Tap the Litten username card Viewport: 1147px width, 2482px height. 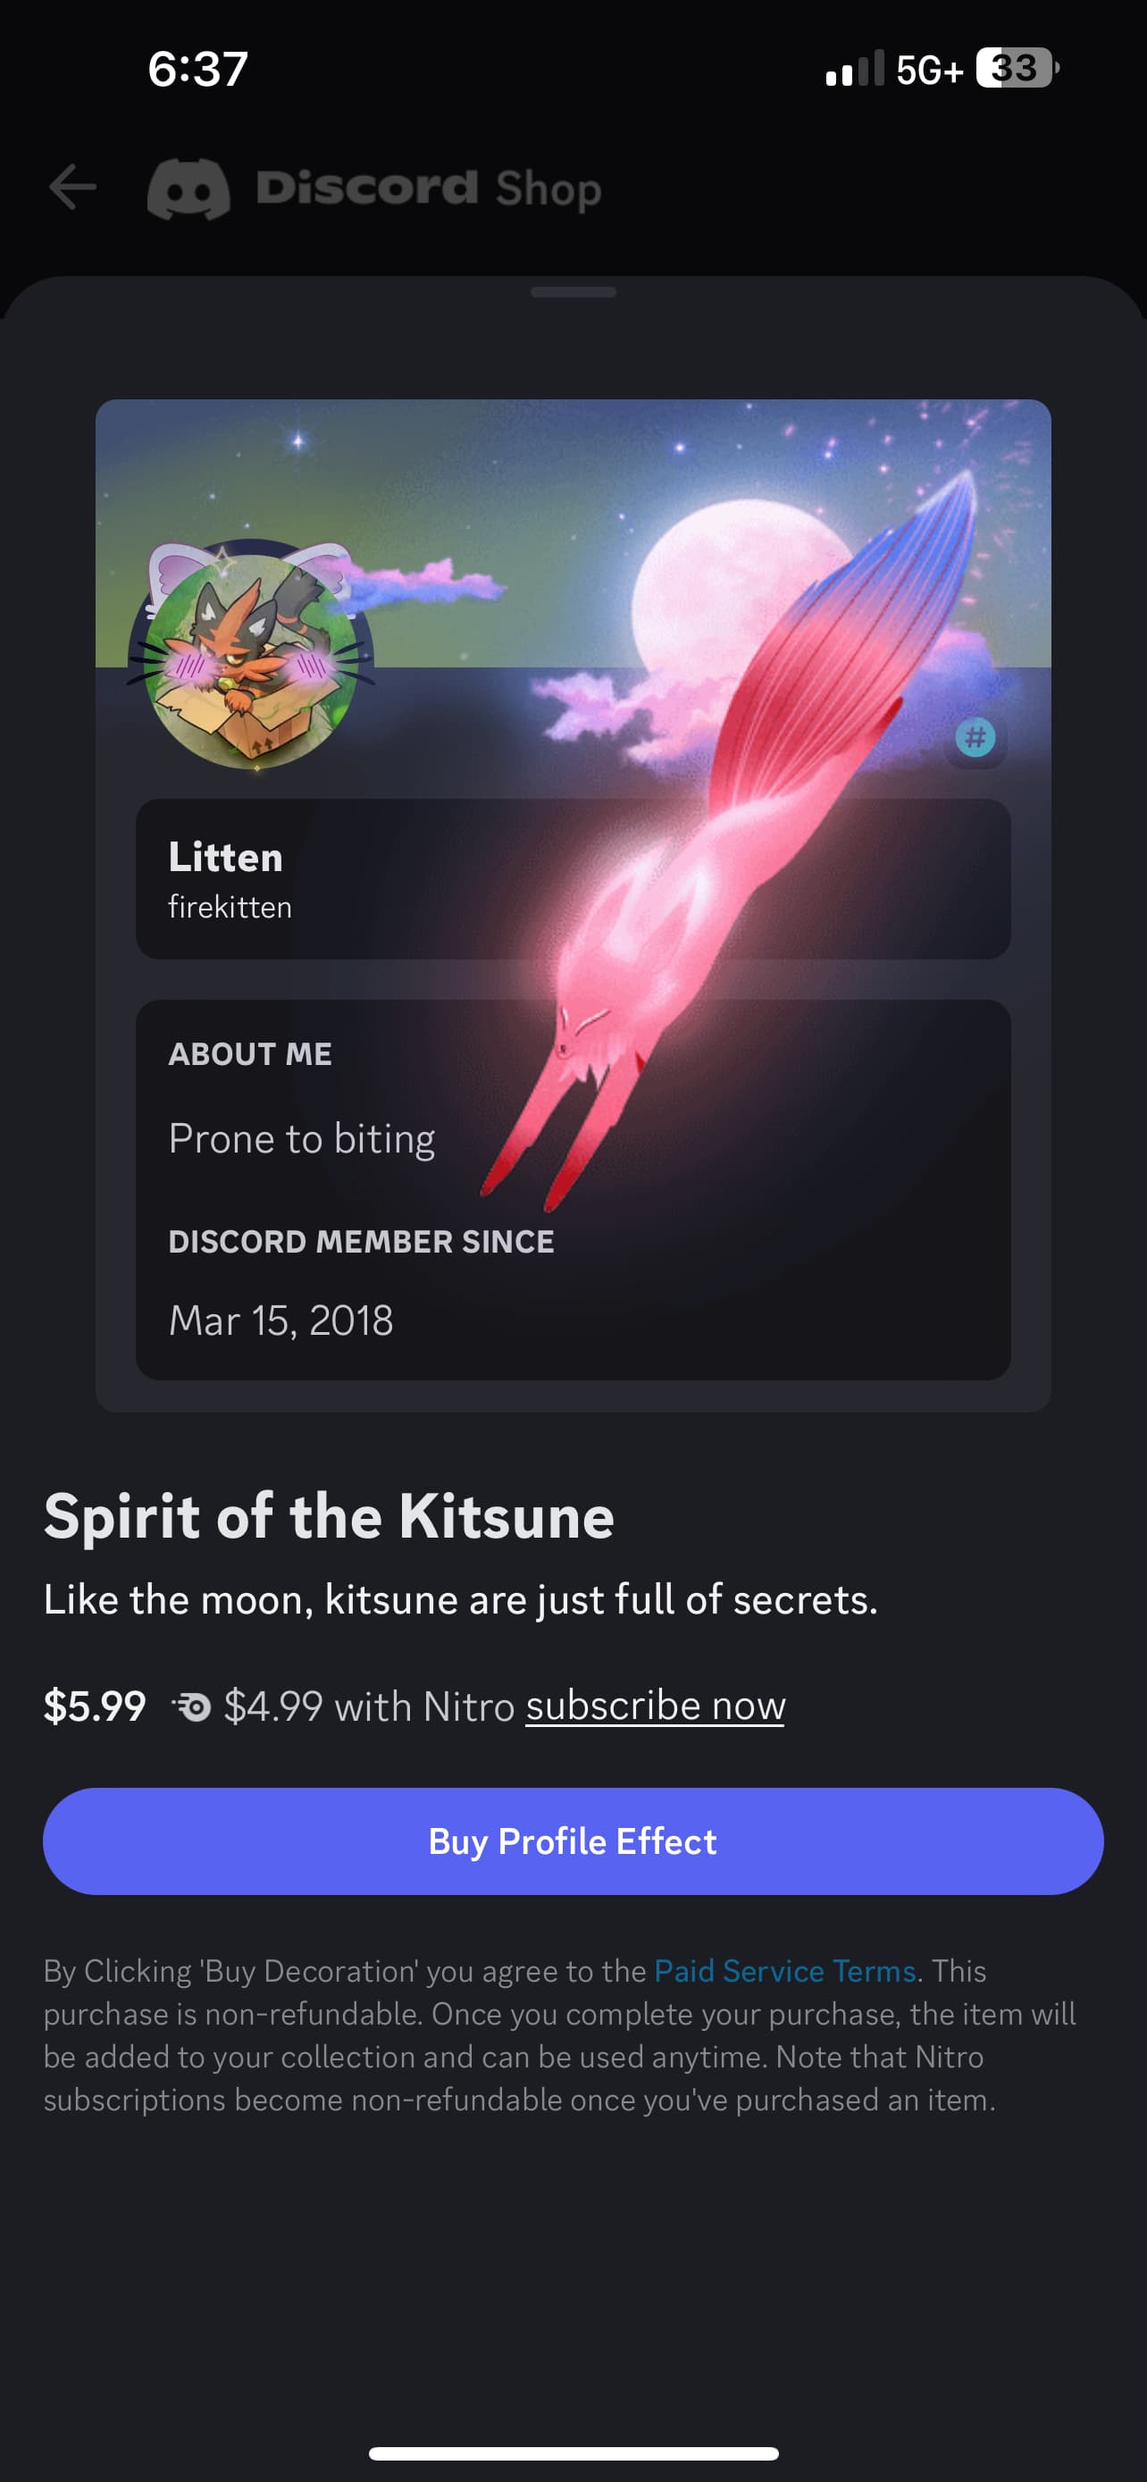[573, 879]
